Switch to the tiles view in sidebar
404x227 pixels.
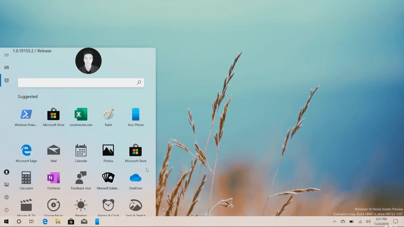(x=6, y=68)
